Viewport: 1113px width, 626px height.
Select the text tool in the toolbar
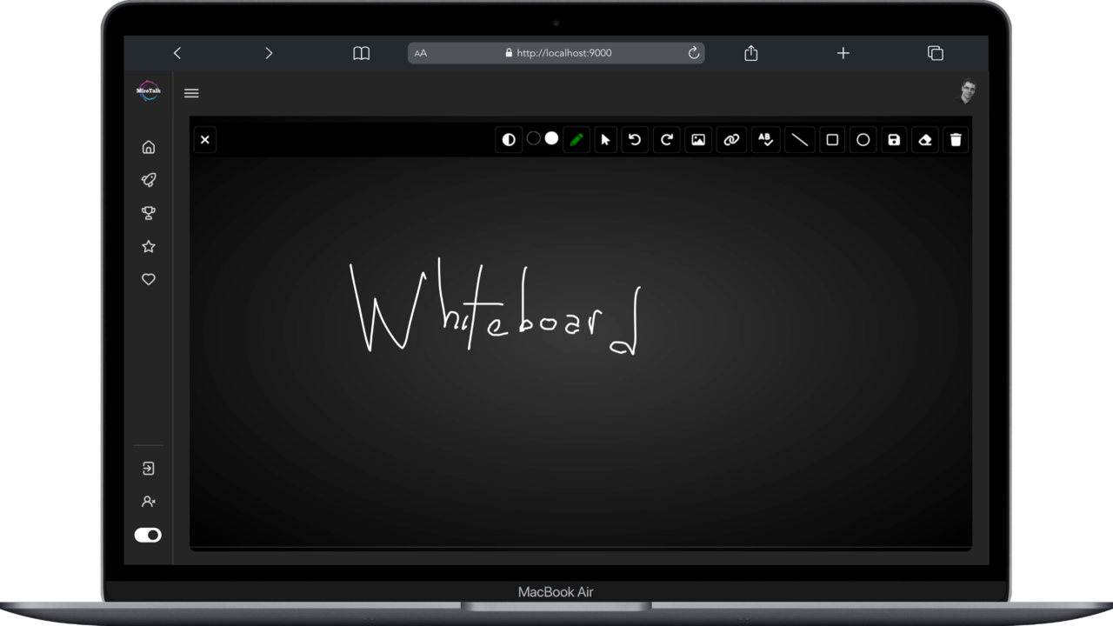pyautogui.click(x=764, y=139)
